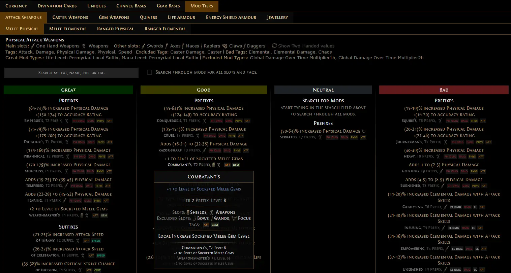Image resolution: width=511 pixels, height=273 pixels.
Task: Click the red Bad column header
Action: 444,90
